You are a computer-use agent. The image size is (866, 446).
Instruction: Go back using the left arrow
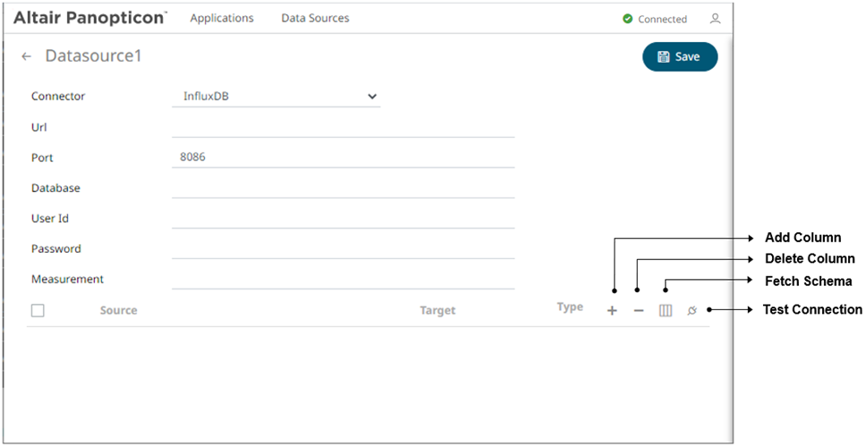point(27,56)
